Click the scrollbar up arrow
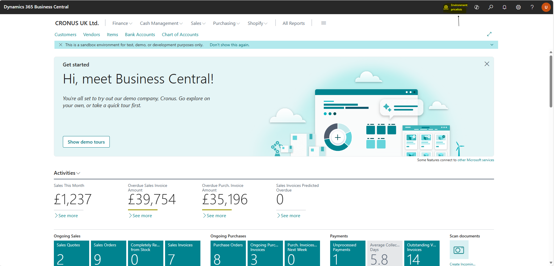The height and width of the screenshot is (266, 554). (551, 52)
